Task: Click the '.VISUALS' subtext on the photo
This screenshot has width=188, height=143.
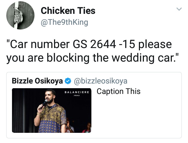Action: click(77, 96)
